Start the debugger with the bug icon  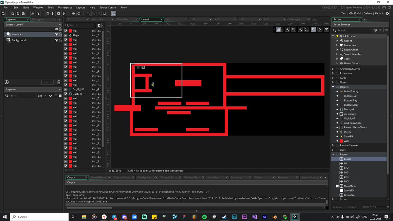pos(48,13)
